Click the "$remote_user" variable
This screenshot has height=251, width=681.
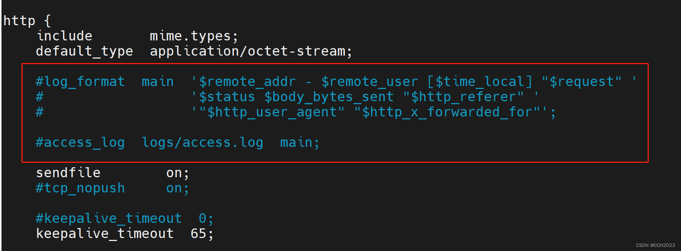pos(369,82)
